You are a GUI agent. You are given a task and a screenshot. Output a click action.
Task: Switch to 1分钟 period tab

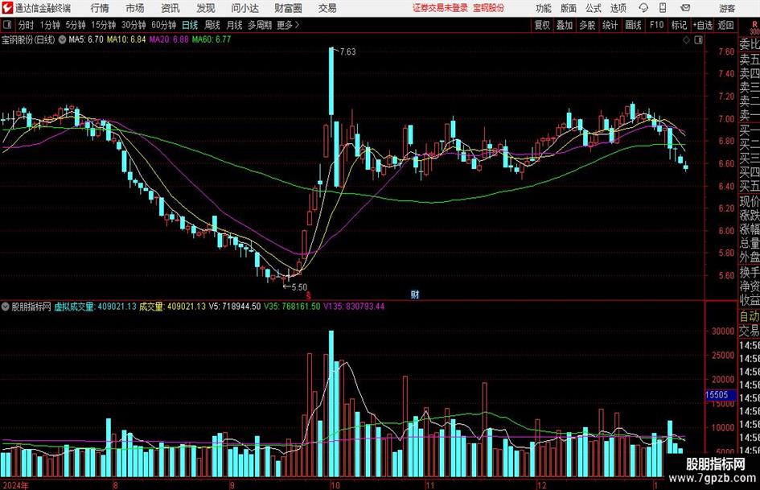[49, 25]
